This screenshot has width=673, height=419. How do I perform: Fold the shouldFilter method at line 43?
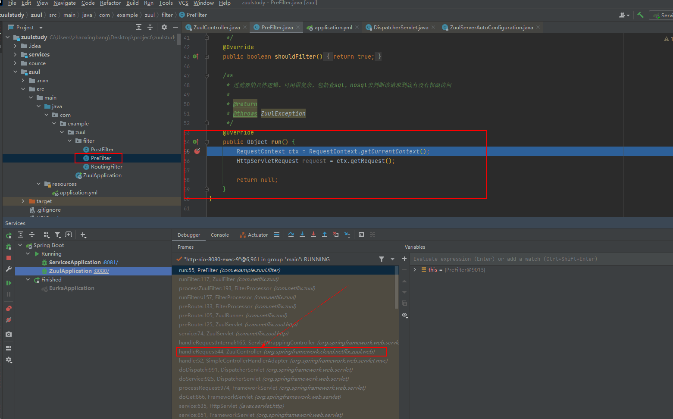(207, 56)
